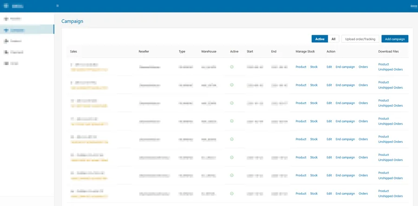Click the green active check in first row
This screenshot has height=206, width=418.
[232, 67]
